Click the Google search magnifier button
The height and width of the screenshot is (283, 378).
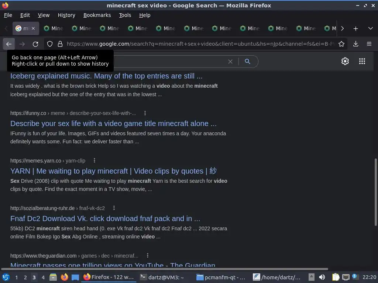pyautogui.click(x=247, y=62)
